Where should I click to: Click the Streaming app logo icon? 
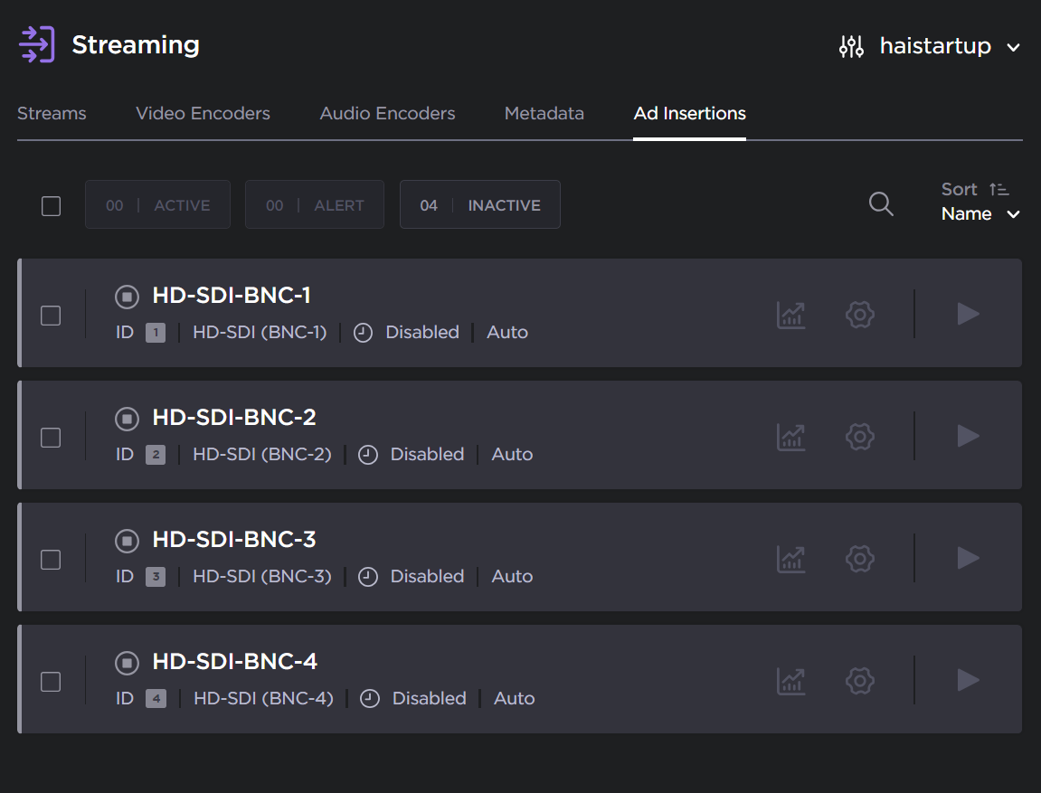(35, 44)
